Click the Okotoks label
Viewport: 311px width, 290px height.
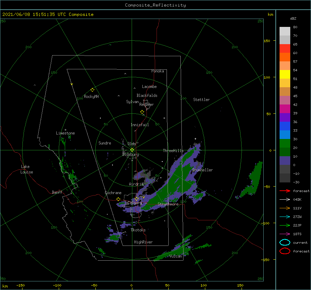[x=138, y=230]
